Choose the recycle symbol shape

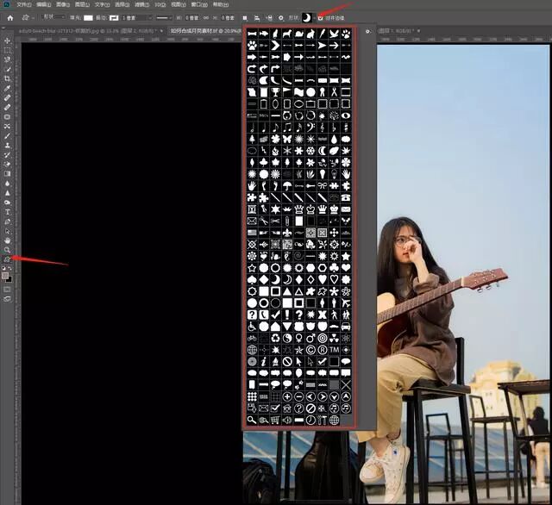(275, 338)
